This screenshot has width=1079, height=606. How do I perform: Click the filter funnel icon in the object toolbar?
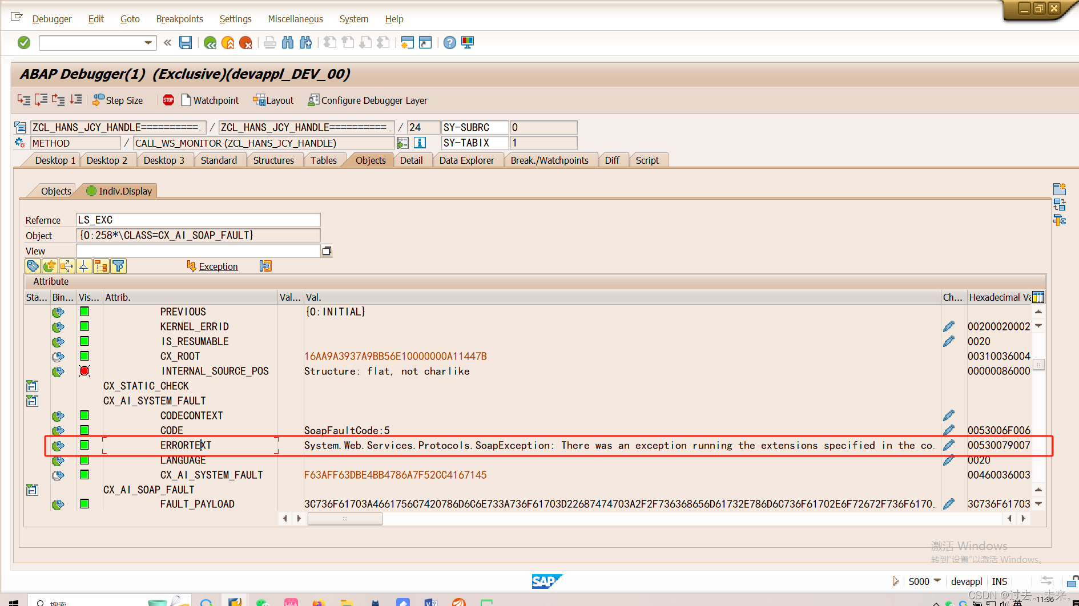[118, 266]
